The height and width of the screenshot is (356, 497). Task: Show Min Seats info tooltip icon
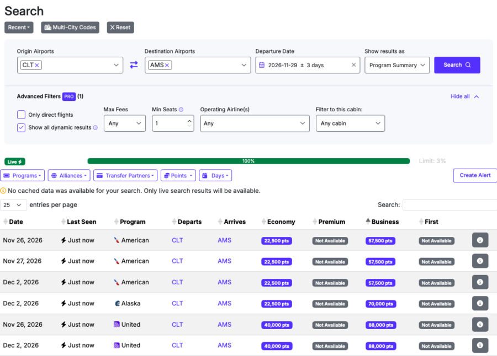[x=181, y=110]
